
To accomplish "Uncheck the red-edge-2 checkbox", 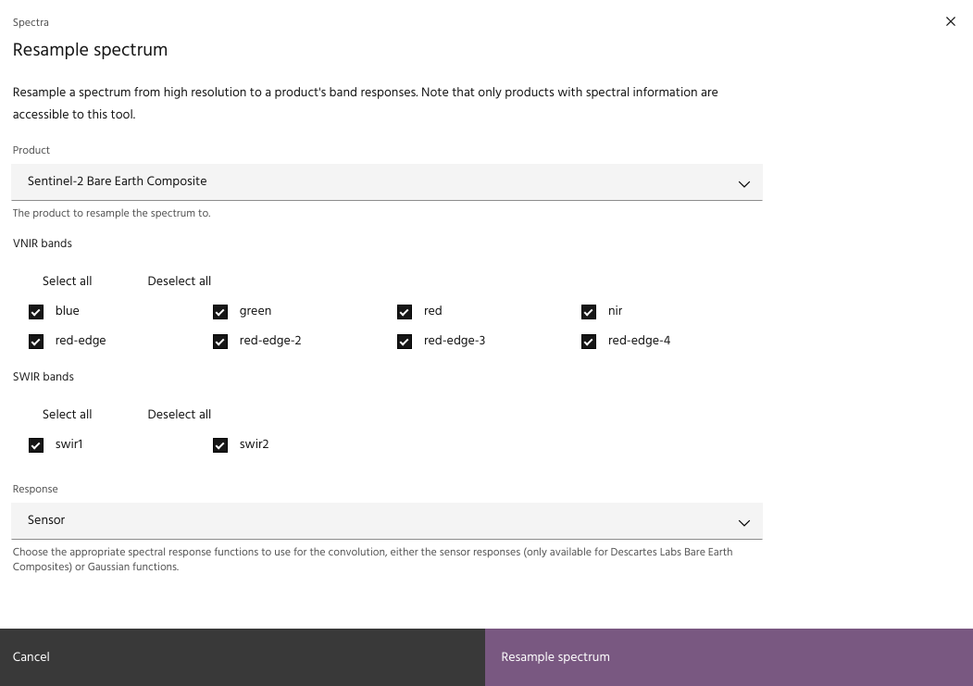I will coord(220,342).
